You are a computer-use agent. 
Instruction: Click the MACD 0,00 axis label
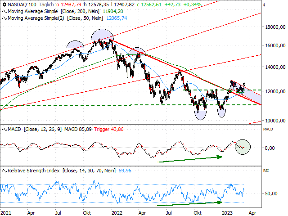click(270, 148)
